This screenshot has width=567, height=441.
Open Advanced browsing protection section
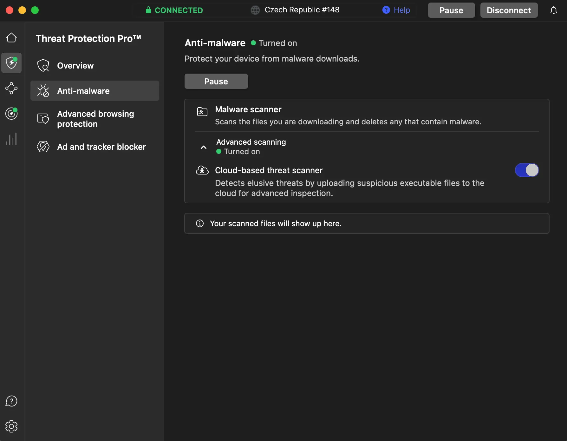coord(95,119)
